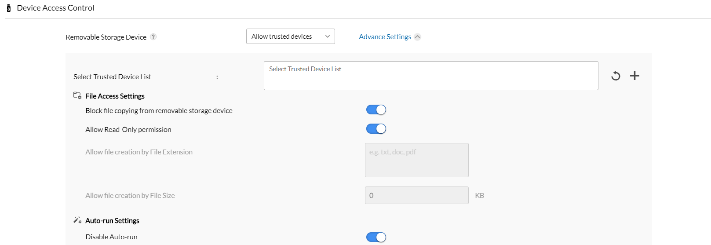This screenshot has width=711, height=245.
Task: Click the File Access Settings folder-gear icon
Action: [x=77, y=95]
